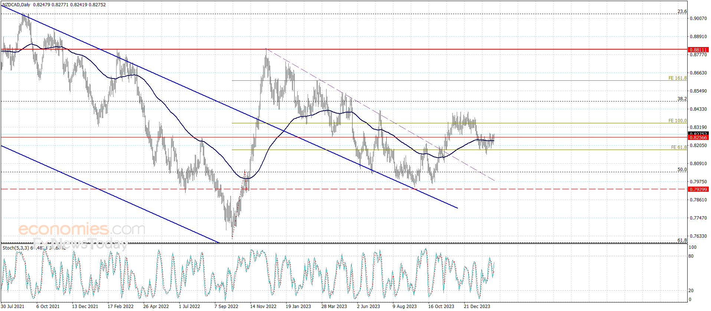Image resolution: width=711 pixels, height=311 pixels.
Task: Select the 0.84330 price axis label
Action: [698, 109]
